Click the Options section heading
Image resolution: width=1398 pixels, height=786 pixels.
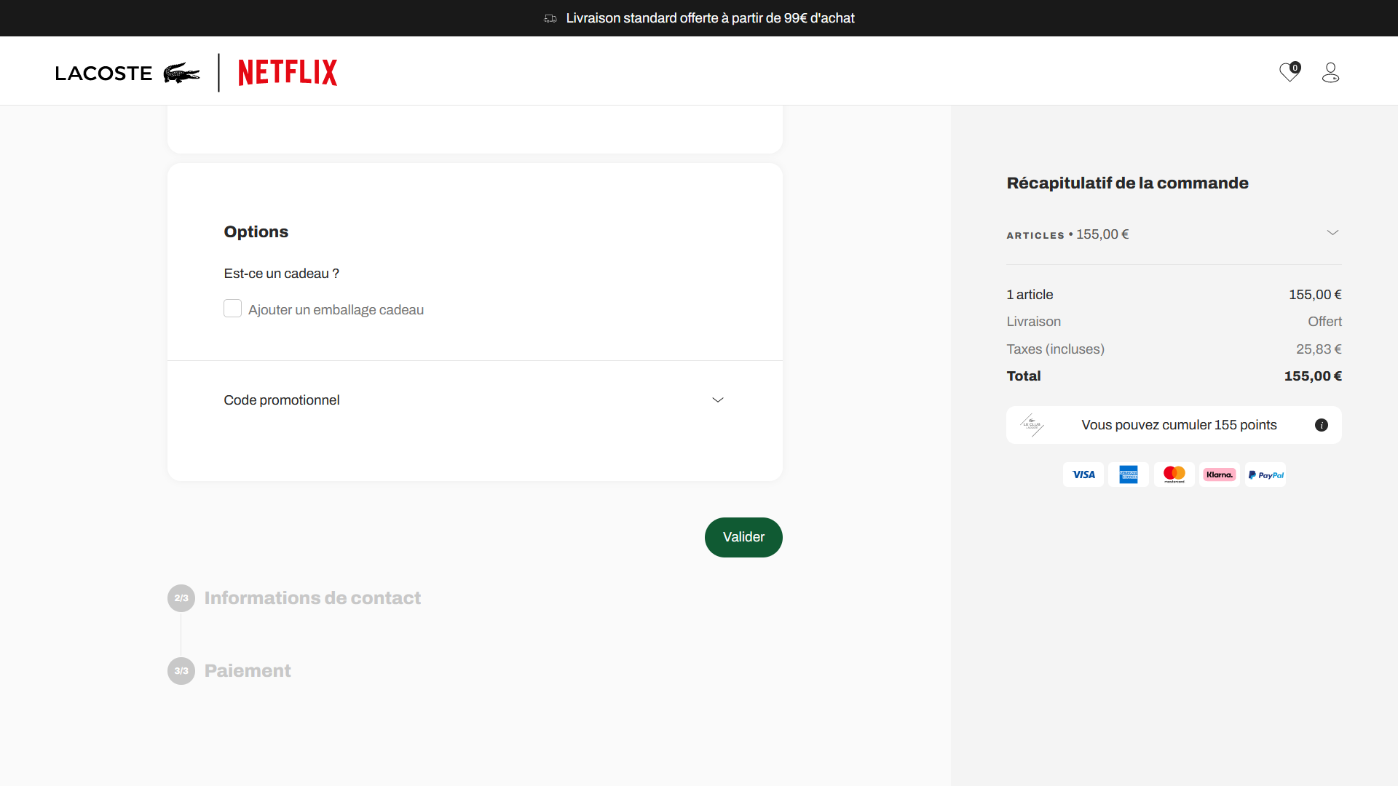click(x=256, y=231)
